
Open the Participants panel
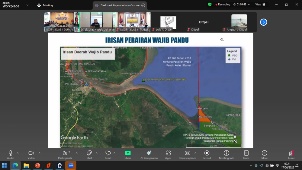(65, 155)
